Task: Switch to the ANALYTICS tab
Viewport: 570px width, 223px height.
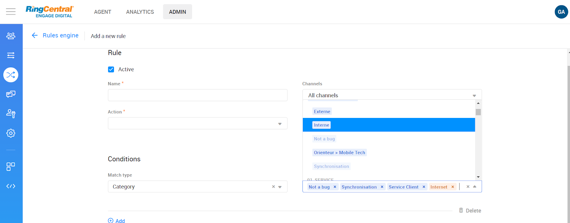Action: click(140, 12)
